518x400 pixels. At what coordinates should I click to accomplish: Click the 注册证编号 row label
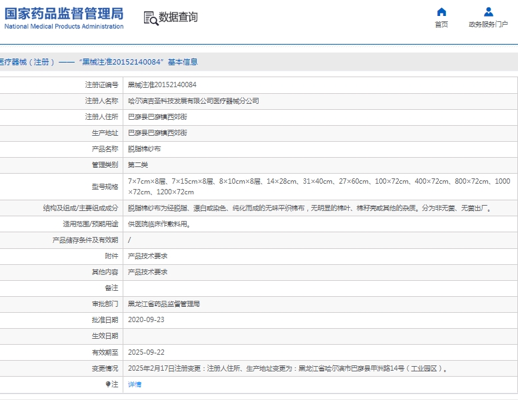(x=101, y=85)
